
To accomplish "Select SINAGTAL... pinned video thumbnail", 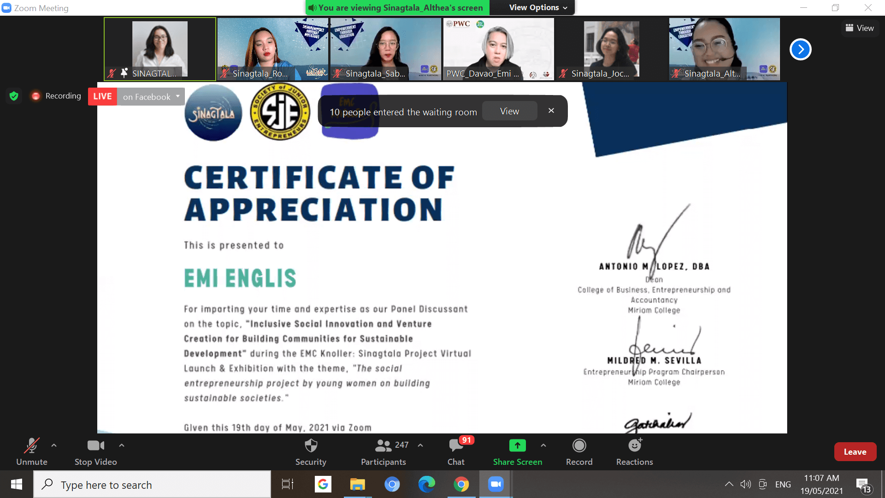I will 160,49.
